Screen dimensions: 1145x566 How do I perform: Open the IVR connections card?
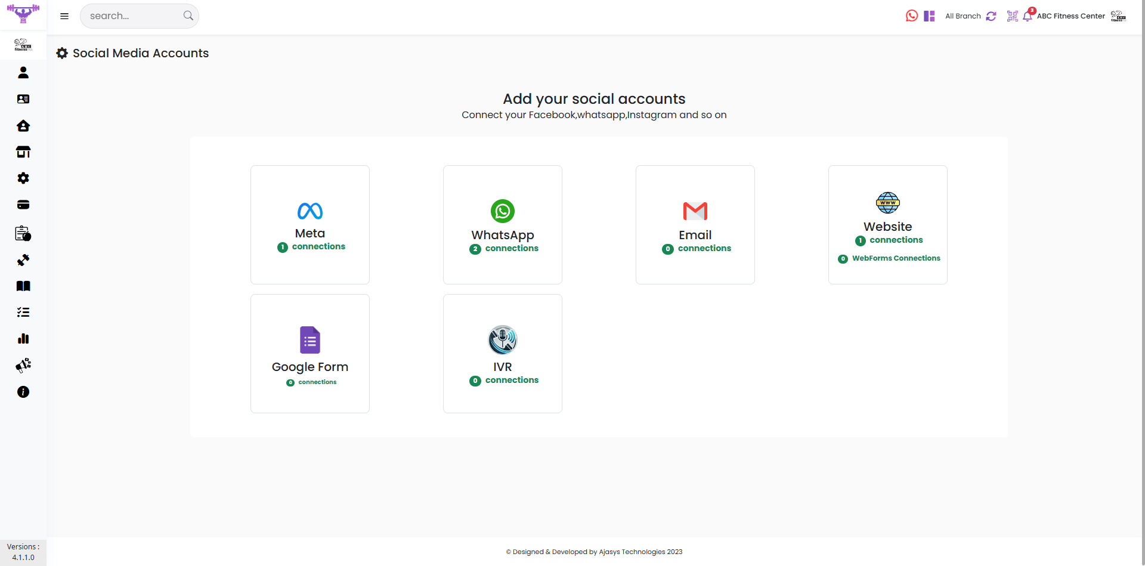(x=503, y=354)
